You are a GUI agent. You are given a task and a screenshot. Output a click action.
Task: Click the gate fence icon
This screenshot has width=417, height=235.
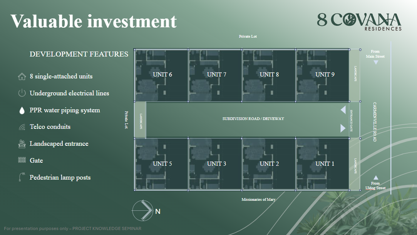[x=22, y=160]
